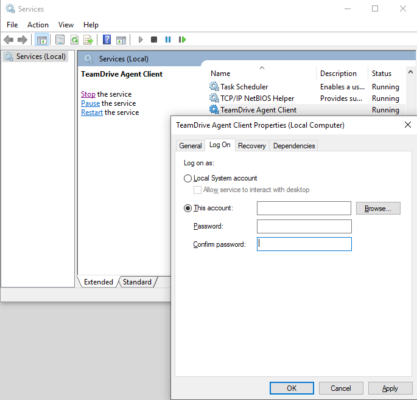Select This account radio button

coord(187,209)
